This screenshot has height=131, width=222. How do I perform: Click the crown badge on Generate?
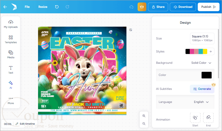click(x=214, y=85)
